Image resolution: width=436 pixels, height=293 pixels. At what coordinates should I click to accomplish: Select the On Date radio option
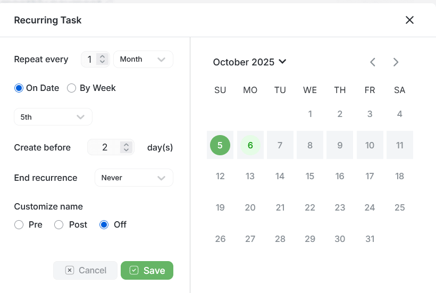pos(19,88)
